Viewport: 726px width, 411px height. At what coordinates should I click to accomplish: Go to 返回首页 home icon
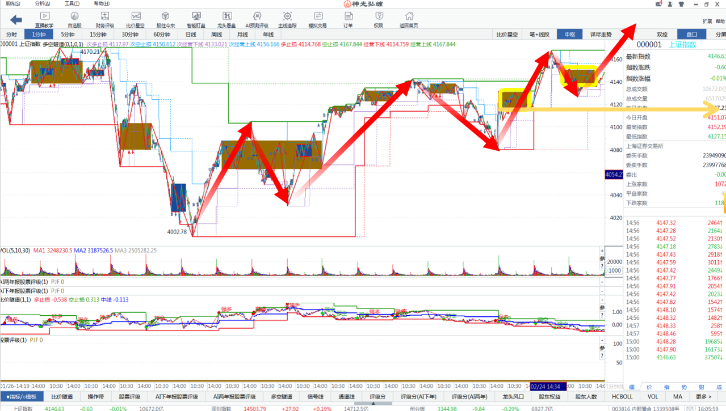click(x=408, y=19)
